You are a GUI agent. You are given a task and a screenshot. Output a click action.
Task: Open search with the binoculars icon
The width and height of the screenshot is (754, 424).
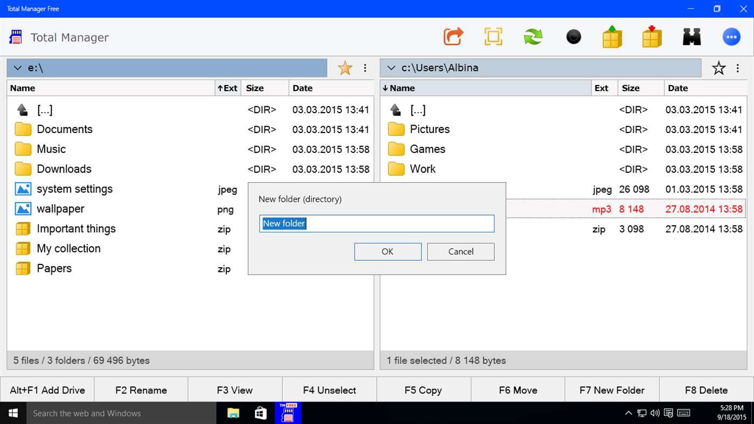691,37
